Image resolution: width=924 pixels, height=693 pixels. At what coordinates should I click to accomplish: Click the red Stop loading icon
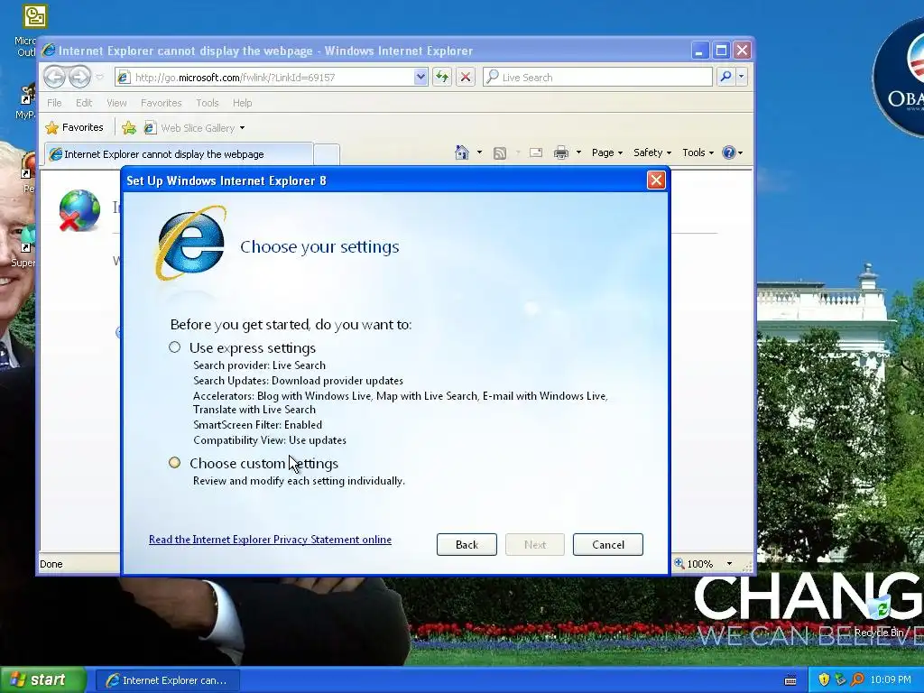pos(466,78)
